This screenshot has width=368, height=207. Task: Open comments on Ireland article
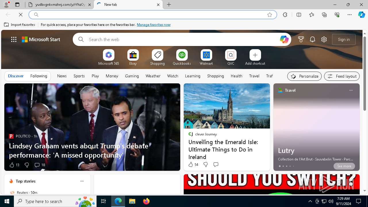(x=216, y=164)
